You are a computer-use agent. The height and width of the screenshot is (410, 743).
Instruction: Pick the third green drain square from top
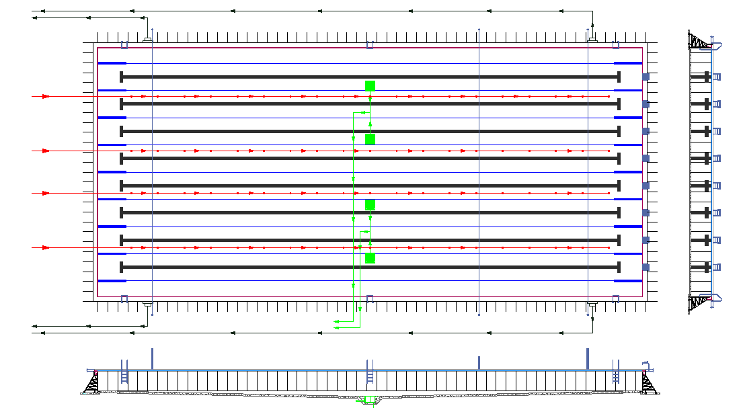[370, 204]
